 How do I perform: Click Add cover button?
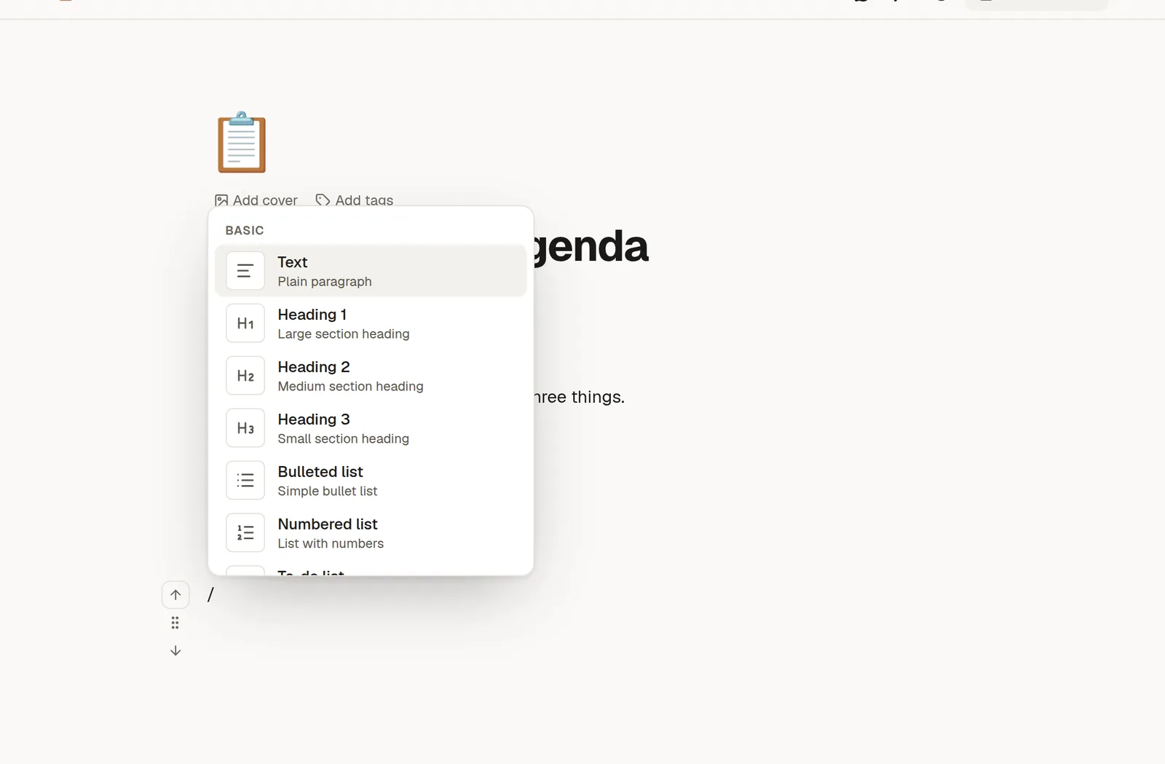256,200
